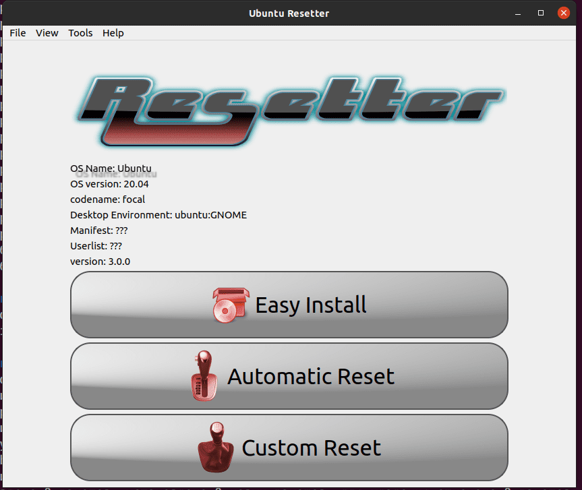Select the Automatic Reset text label
The image size is (582, 490).
pos(311,376)
